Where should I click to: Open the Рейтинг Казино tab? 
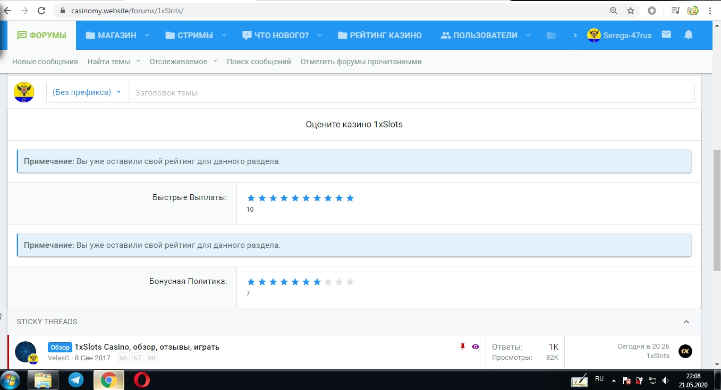tap(379, 36)
